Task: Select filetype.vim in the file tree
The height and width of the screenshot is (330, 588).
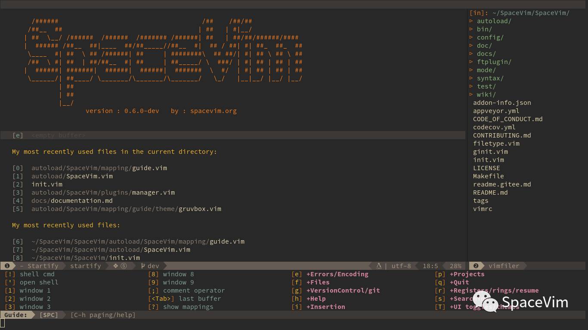Action: [496, 144]
